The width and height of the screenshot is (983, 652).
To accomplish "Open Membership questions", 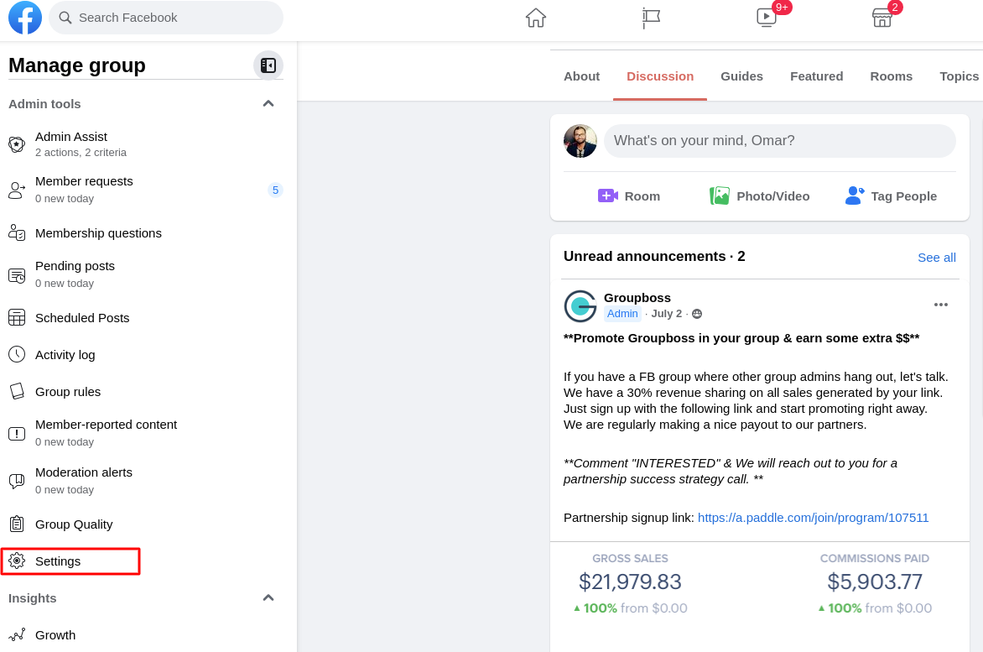I will tap(146, 233).
